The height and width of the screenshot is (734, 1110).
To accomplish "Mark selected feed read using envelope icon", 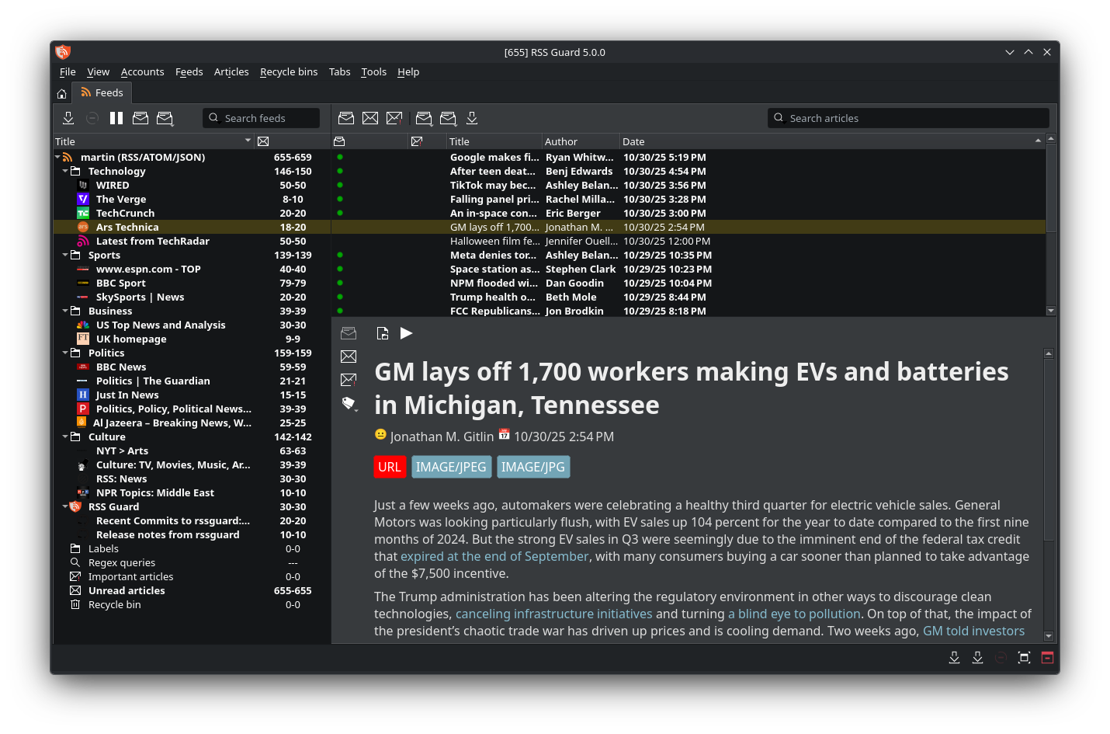I will coord(140,118).
